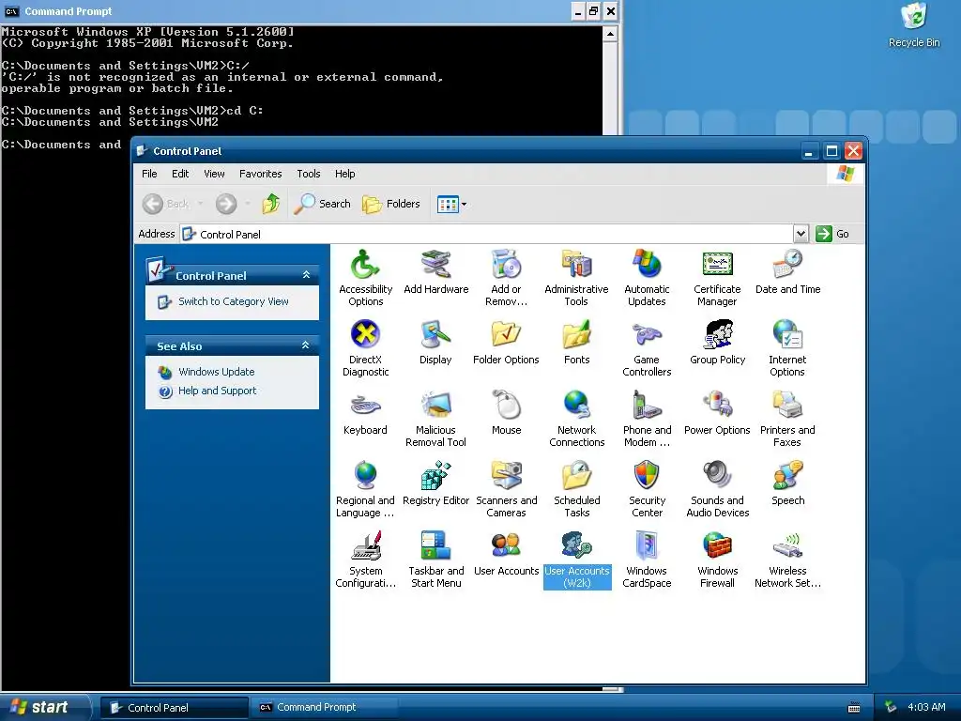
Task: Open Taskbar and Start Menu icon
Action: [x=435, y=545]
